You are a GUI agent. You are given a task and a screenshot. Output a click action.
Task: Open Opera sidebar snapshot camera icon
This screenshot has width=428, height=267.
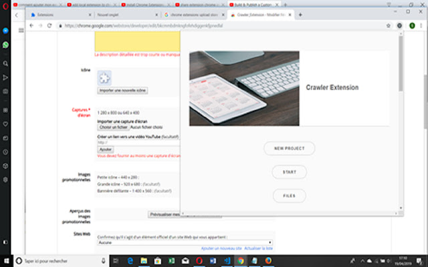(5, 91)
